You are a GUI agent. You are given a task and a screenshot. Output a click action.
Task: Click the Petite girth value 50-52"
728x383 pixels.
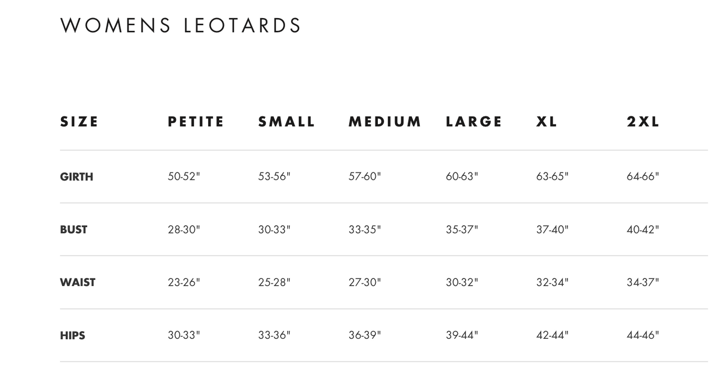184,176
